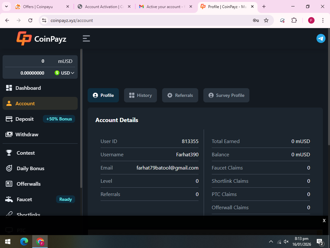Click the green dollar USD coin icon
Image resolution: width=330 pixels, height=248 pixels.
point(57,73)
